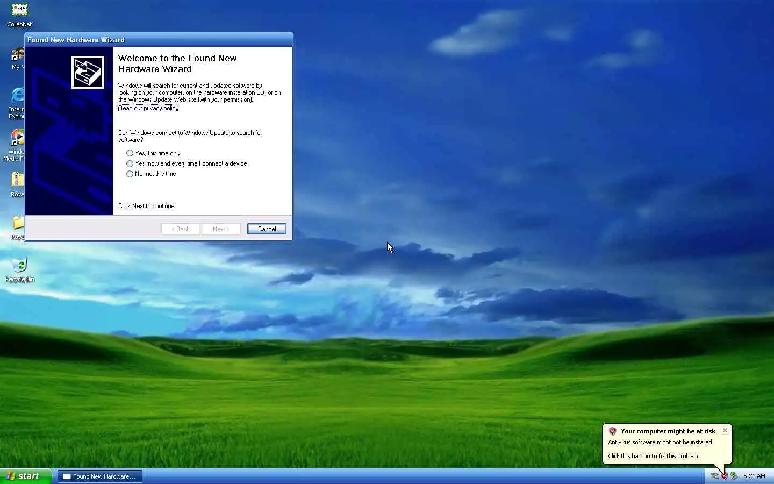Click the red security shield tray icon
This screenshot has height=484, width=774.
click(x=724, y=476)
